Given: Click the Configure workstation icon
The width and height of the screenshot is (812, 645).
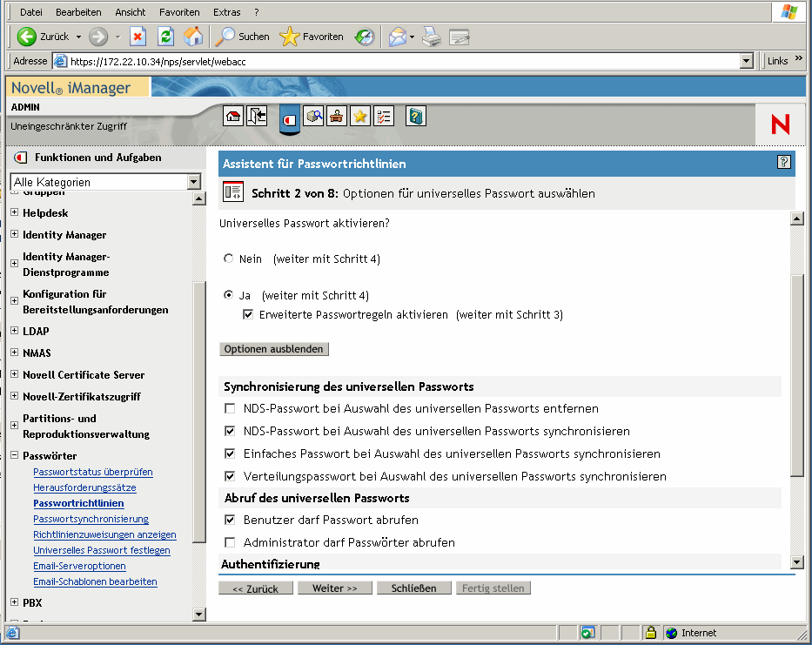Looking at the screenshot, I should pyautogui.click(x=336, y=116).
